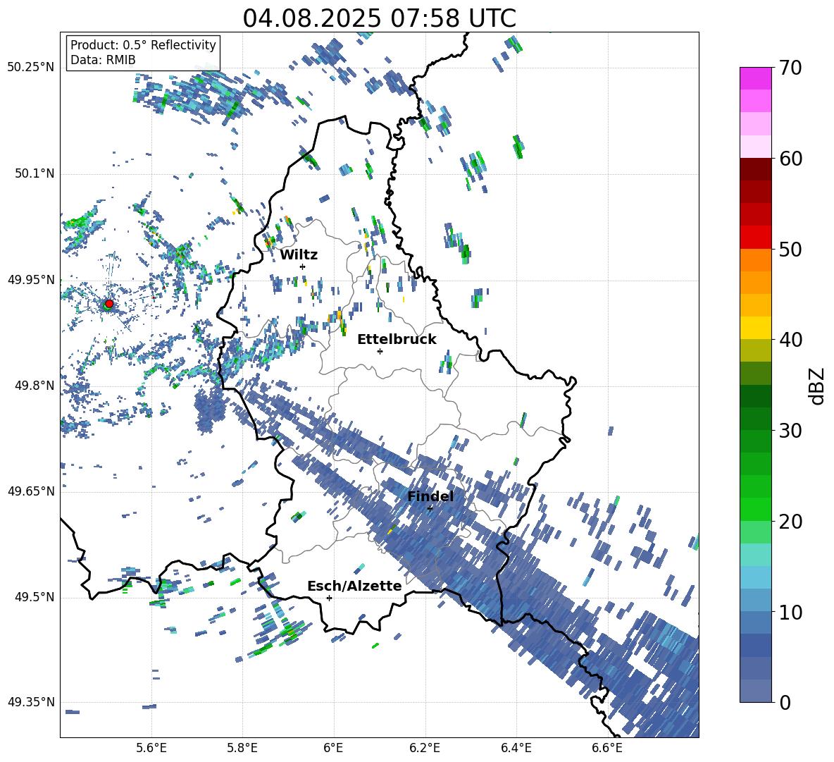834x762 pixels.
Task: Click the colorbar tick label 50
Action: [790, 250]
